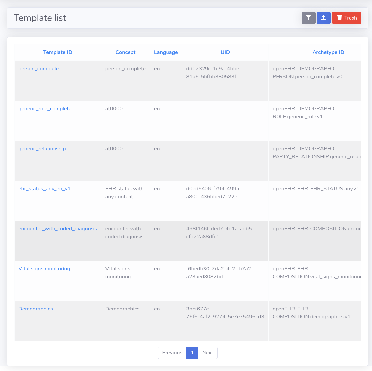Open the person_complete template link
The height and width of the screenshot is (371, 372).
[39, 69]
